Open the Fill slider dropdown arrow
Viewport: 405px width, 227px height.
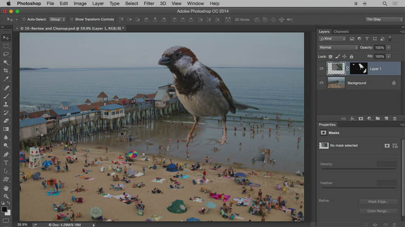(388, 56)
